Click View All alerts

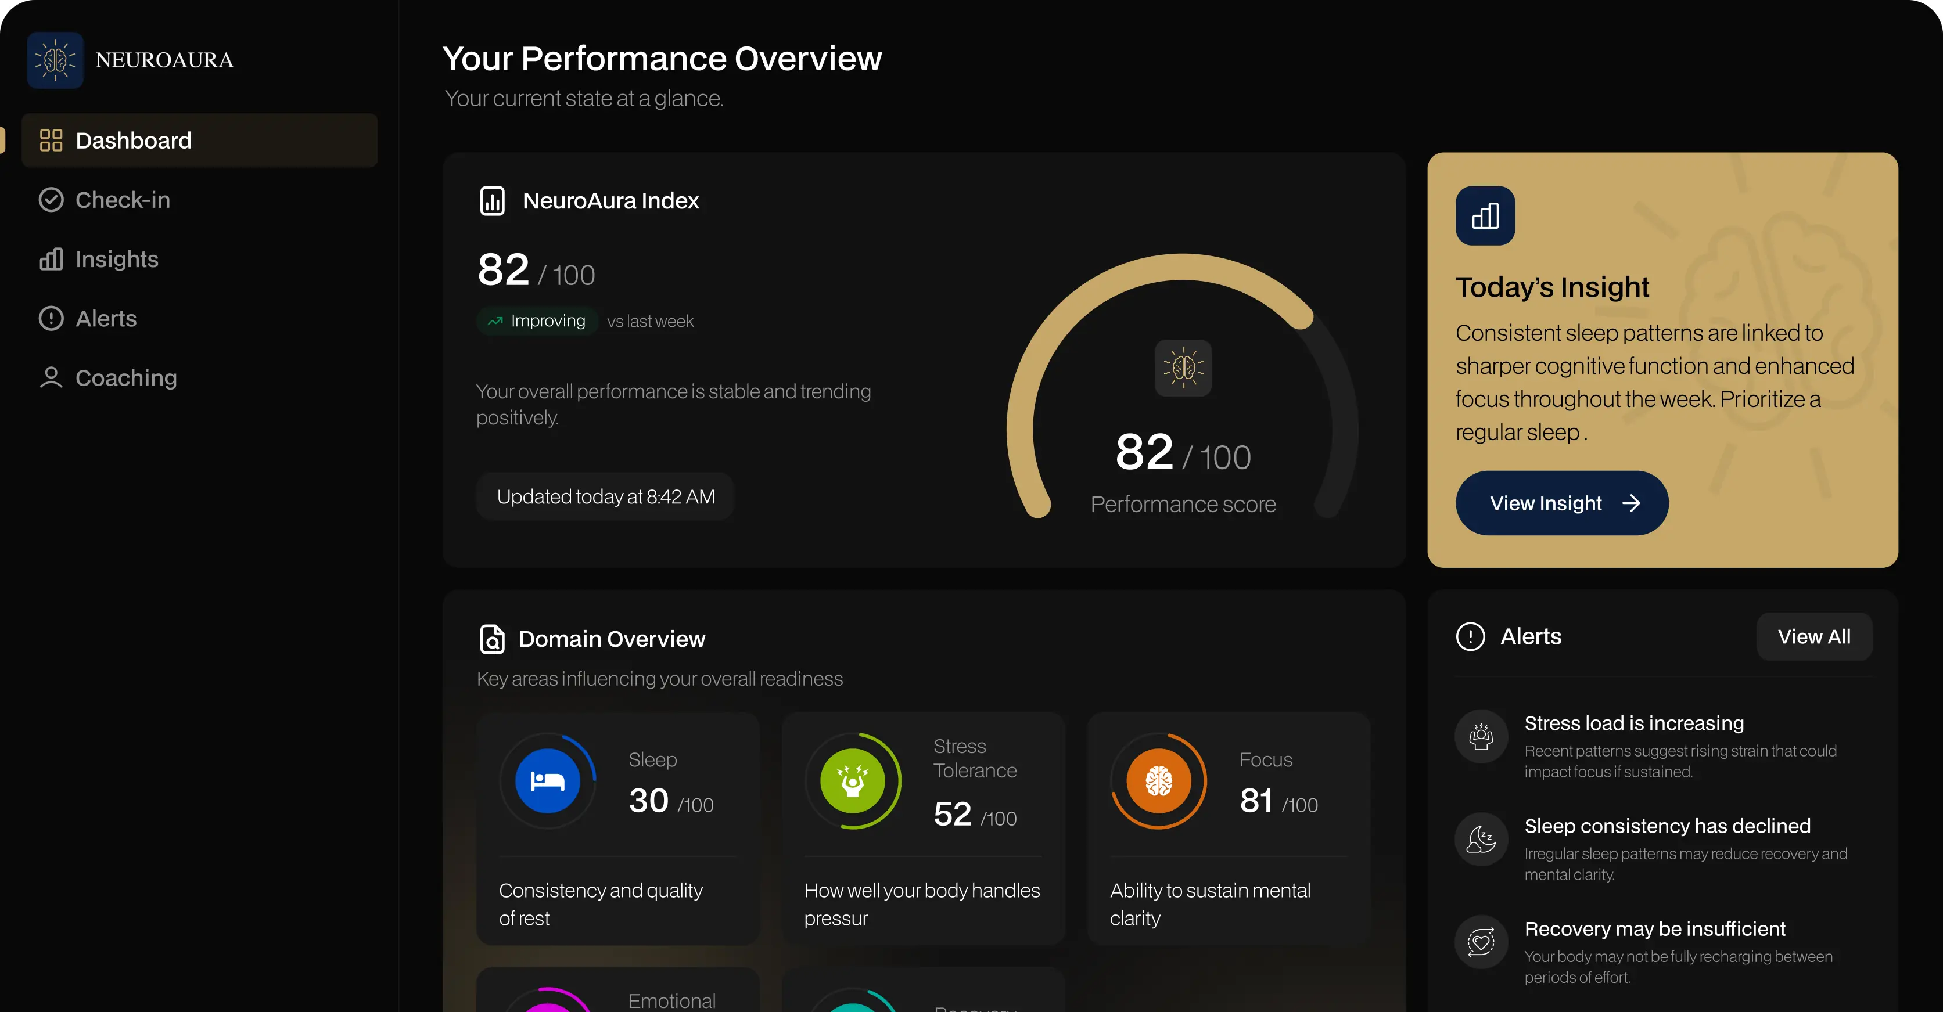point(1814,636)
